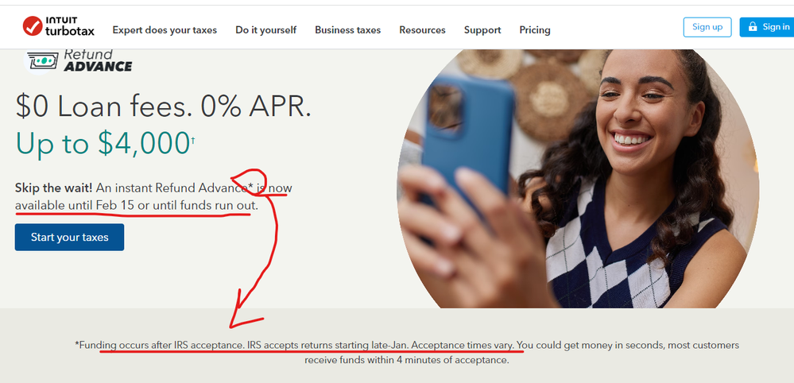This screenshot has width=794, height=383.
Task: Click the Sign up button
Action: (707, 27)
